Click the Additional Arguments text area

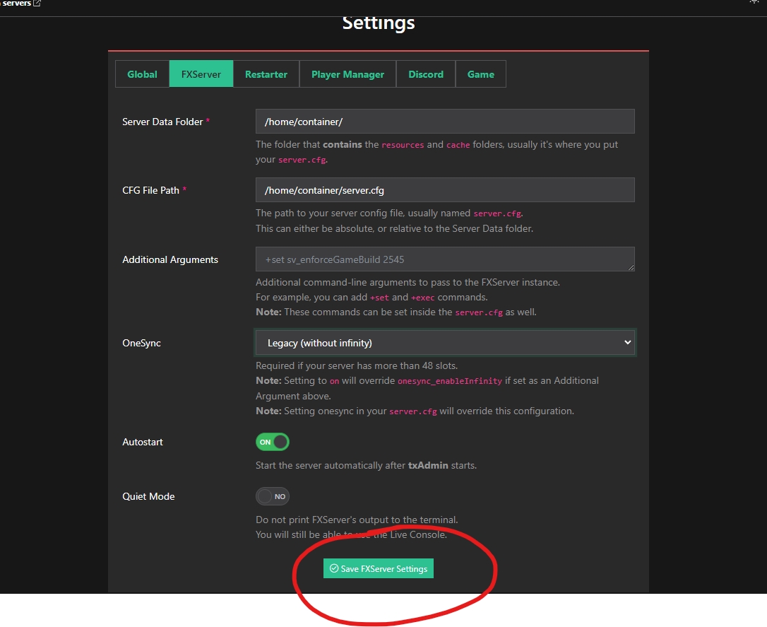(445, 259)
